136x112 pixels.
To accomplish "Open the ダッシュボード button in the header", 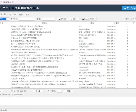I will pos(129,8).
